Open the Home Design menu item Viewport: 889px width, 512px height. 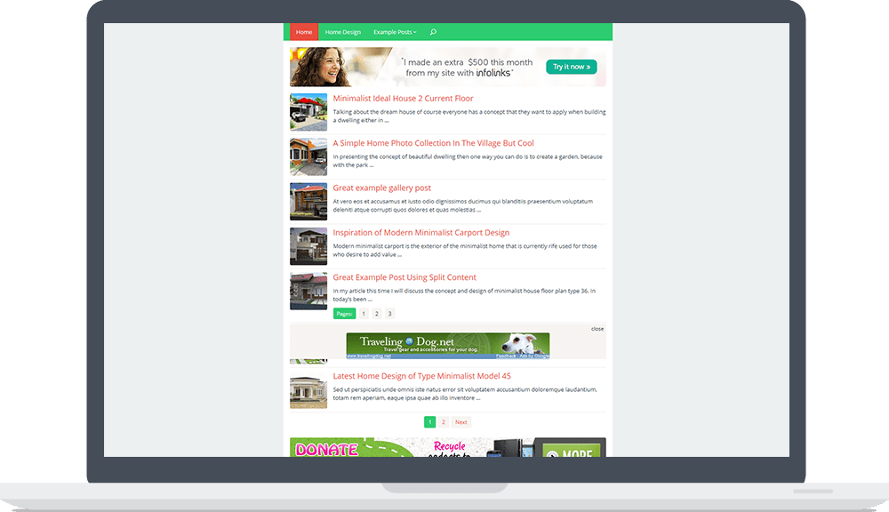343,31
